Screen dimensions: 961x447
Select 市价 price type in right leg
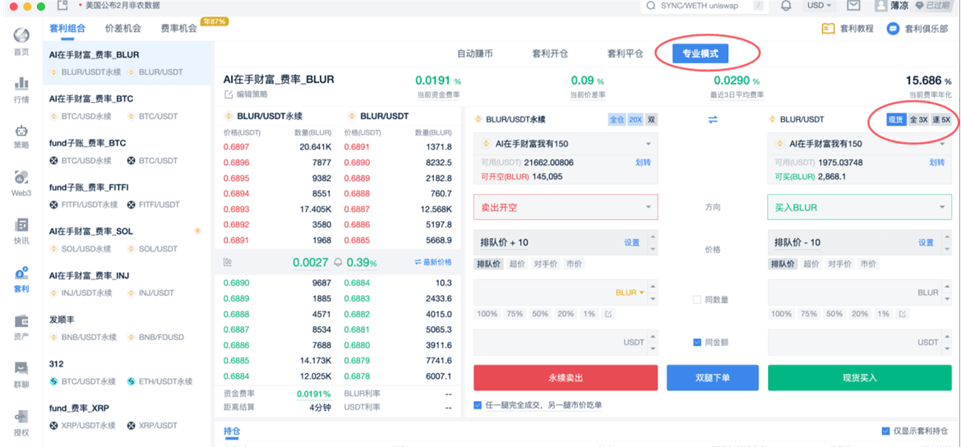click(868, 264)
